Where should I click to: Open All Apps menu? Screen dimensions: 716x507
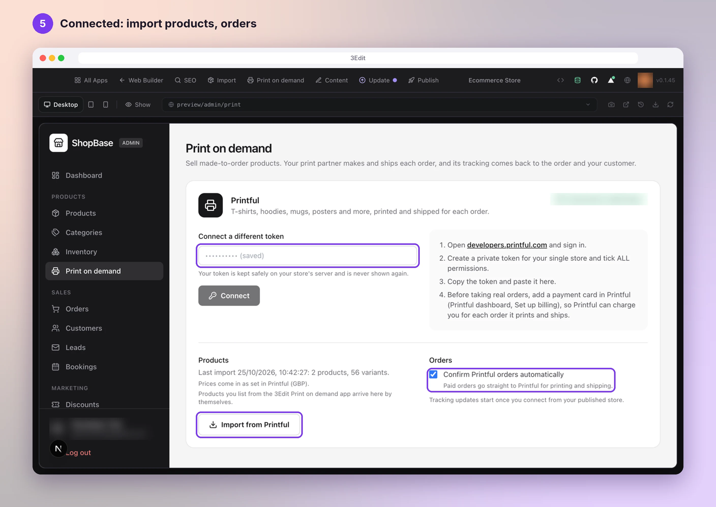tap(91, 80)
